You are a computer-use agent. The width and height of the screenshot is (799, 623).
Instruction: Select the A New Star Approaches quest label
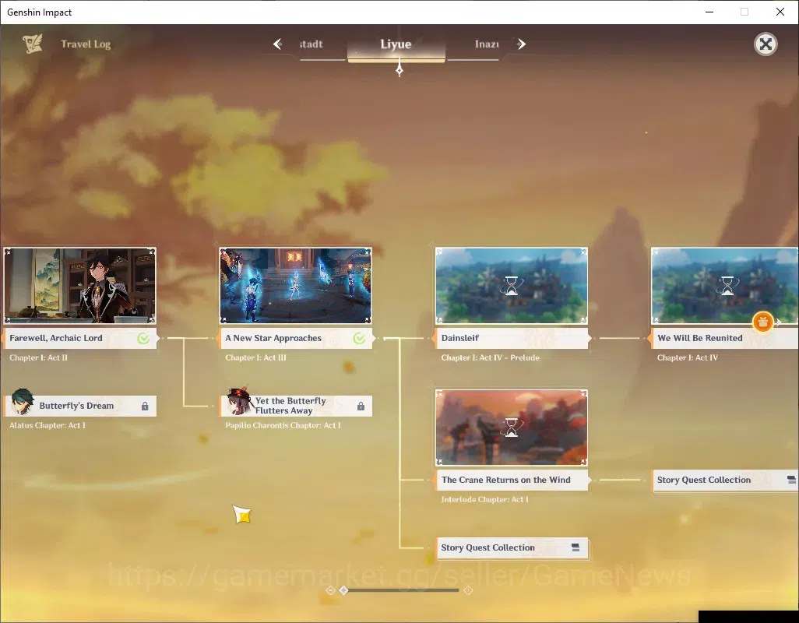tap(296, 338)
